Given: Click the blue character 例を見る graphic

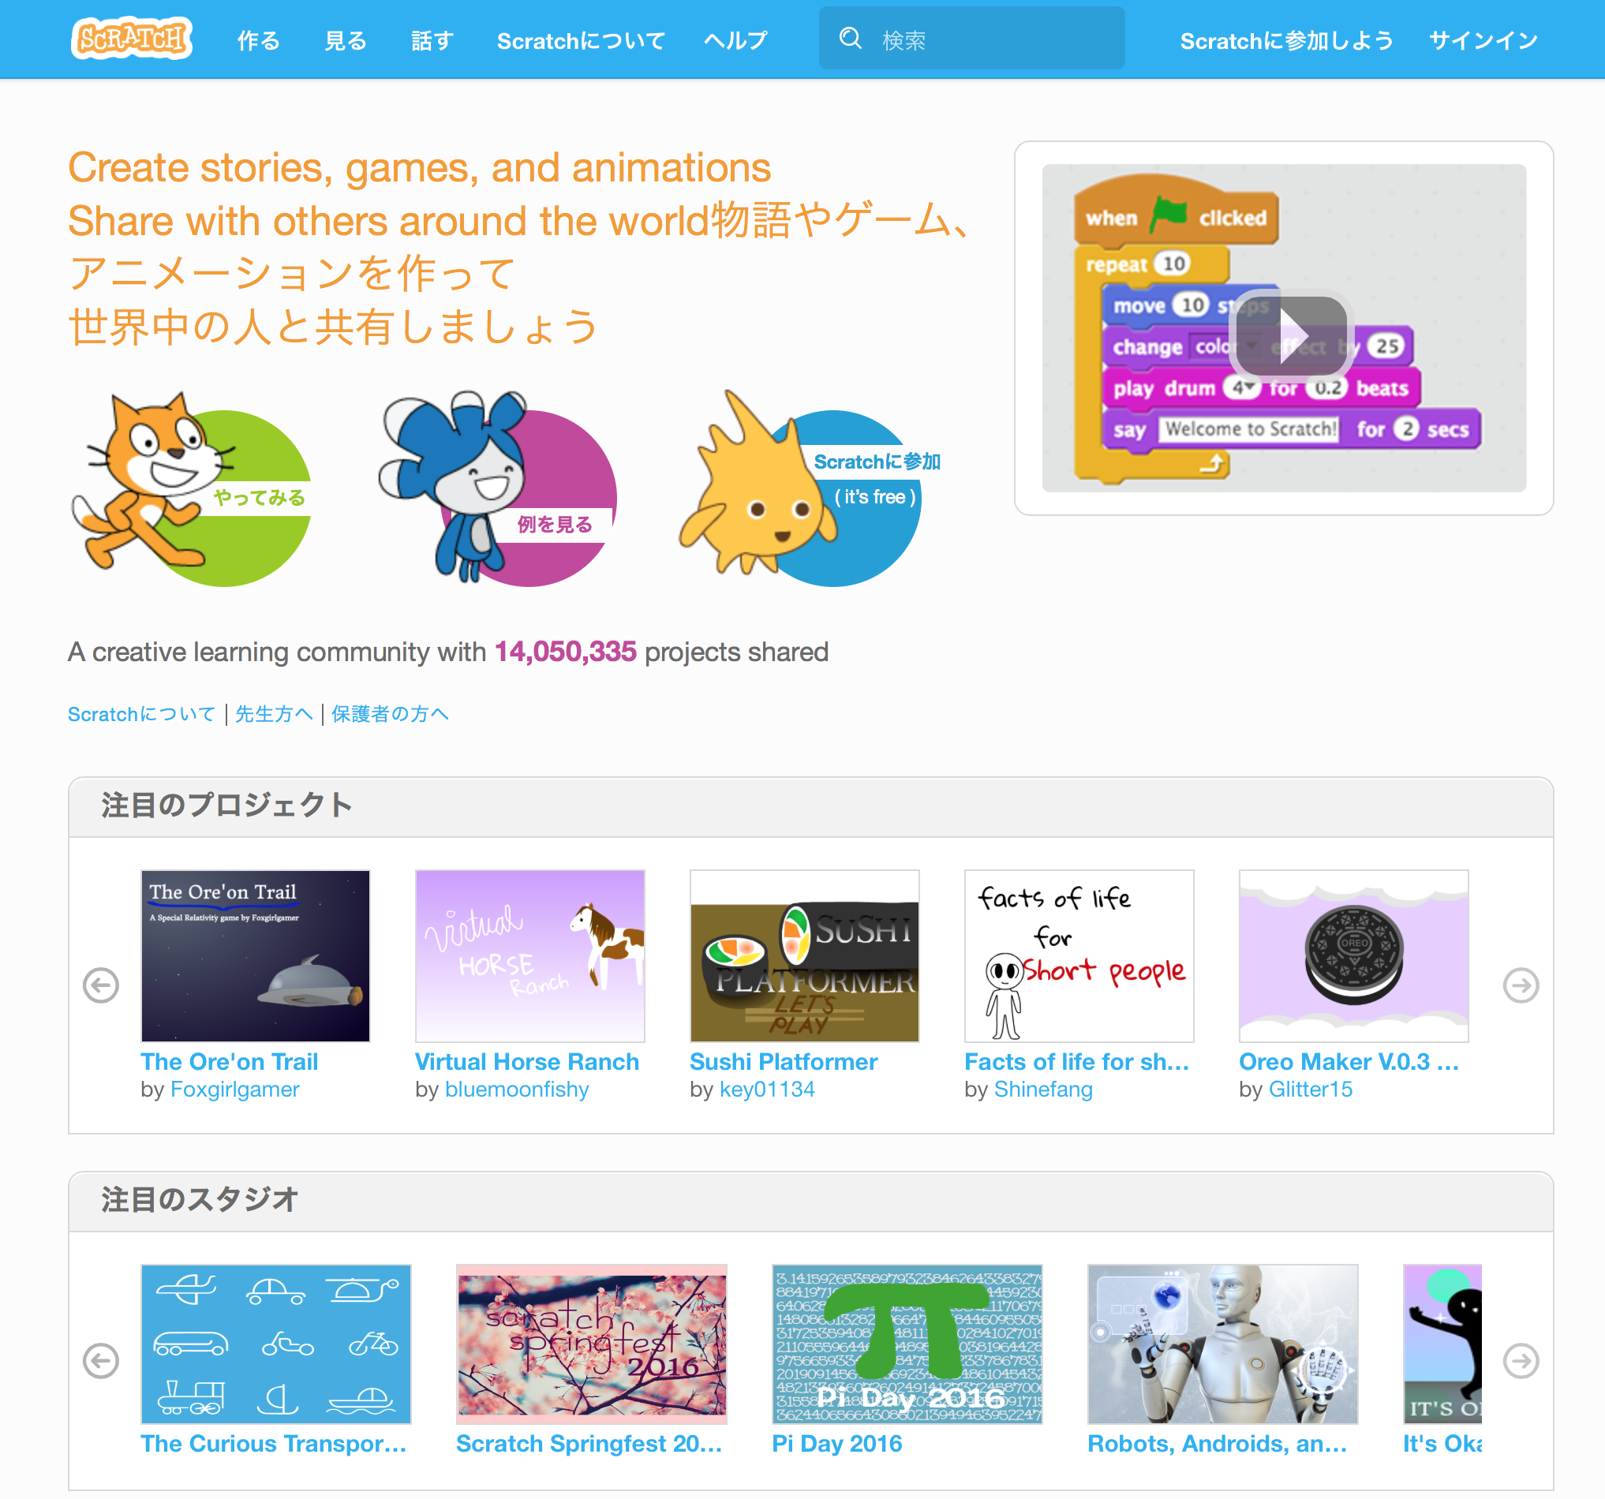Looking at the screenshot, I should coord(497,488).
